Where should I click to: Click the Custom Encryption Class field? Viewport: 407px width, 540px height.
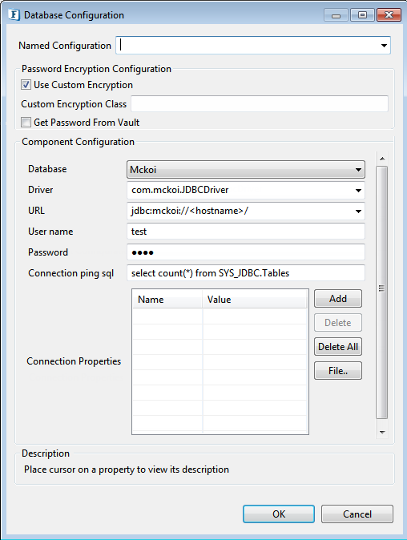point(260,103)
